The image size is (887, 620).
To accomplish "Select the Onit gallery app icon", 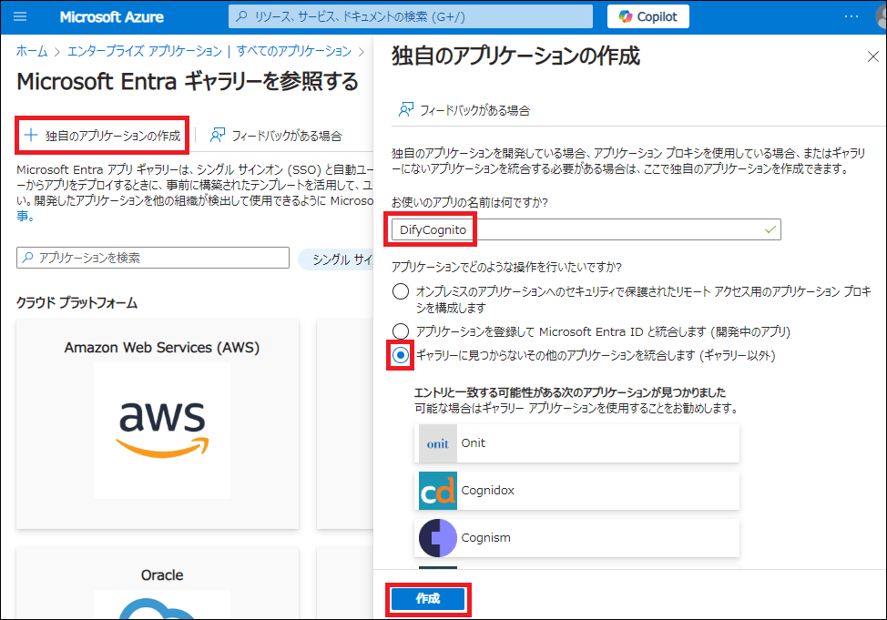I will pyautogui.click(x=438, y=443).
